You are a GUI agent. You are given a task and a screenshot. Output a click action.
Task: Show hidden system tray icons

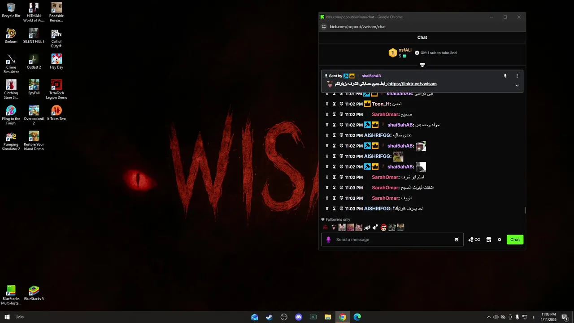pyautogui.click(x=489, y=317)
